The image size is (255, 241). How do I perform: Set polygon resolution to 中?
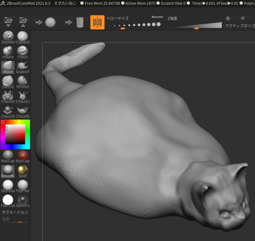click(243, 19)
